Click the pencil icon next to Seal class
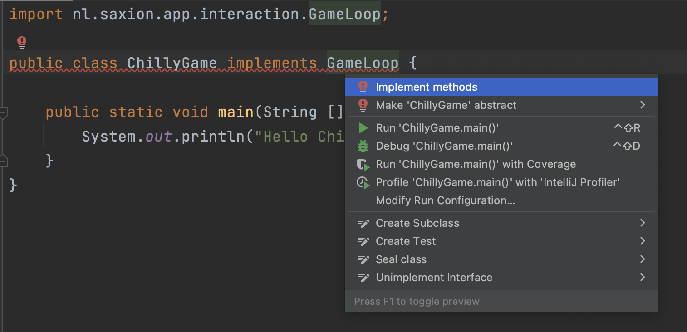 coord(363,259)
